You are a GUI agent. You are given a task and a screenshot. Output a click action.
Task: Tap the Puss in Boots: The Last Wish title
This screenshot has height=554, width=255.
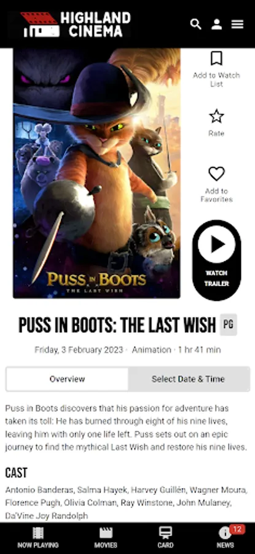click(117, 325)
